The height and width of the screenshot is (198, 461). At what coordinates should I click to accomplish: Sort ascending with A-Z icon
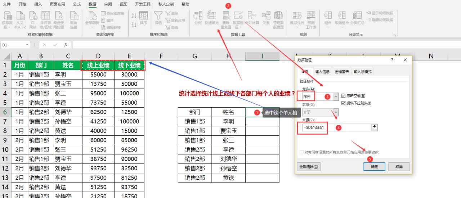pos(134,15)
